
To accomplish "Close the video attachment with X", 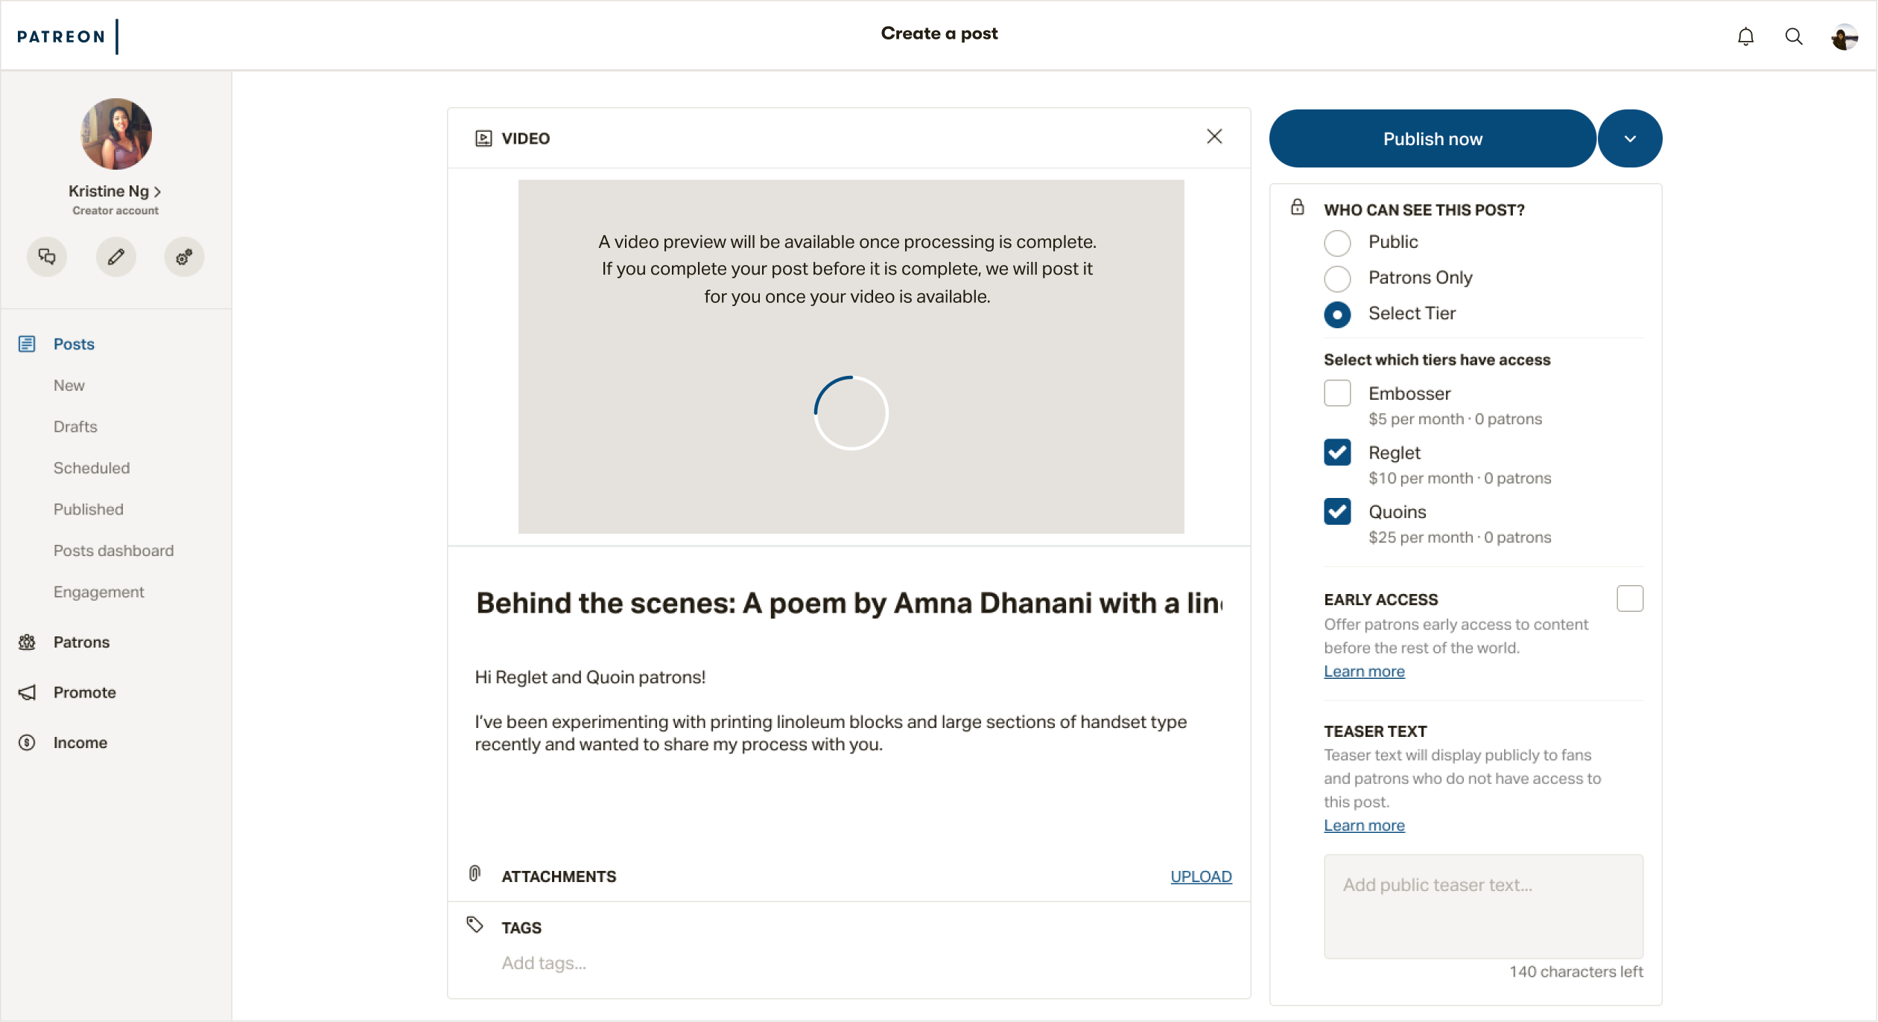I will pos(1214,136).
